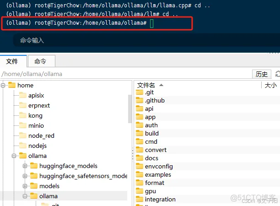Click the node_red folder icon in tree

23,136
